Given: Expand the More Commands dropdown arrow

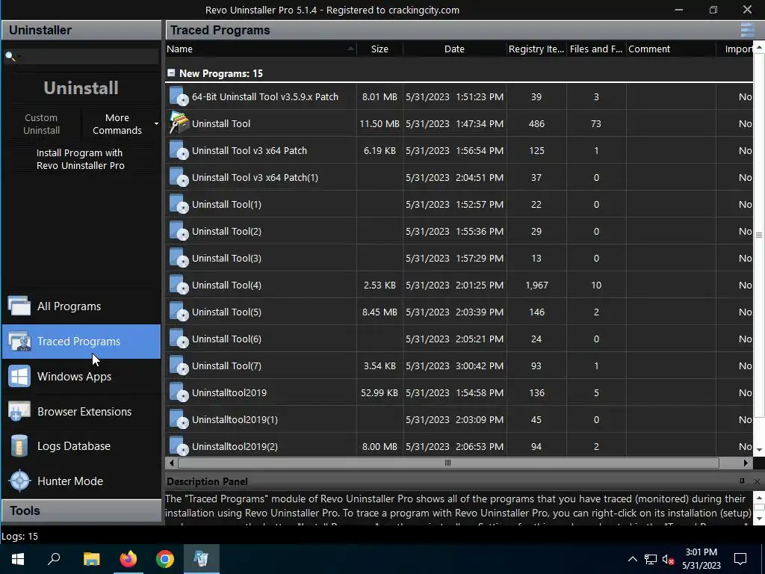Looking at the screenshot, I should tap(156, 124).
